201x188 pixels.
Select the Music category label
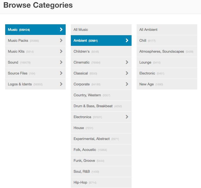pyautogui.click(x=13, y=30)
